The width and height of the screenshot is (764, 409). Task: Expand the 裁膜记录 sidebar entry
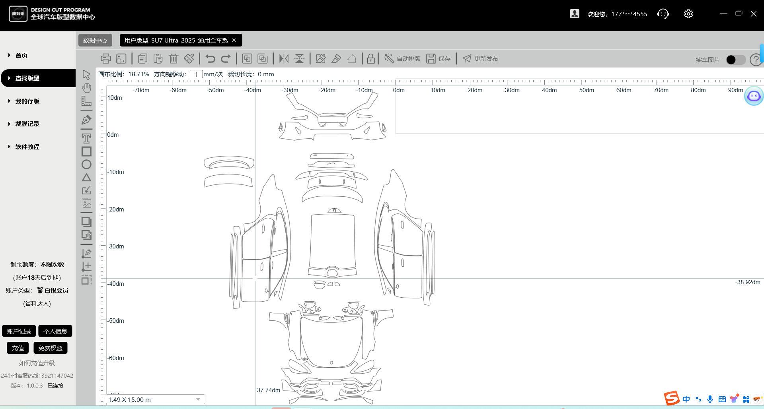27,124
